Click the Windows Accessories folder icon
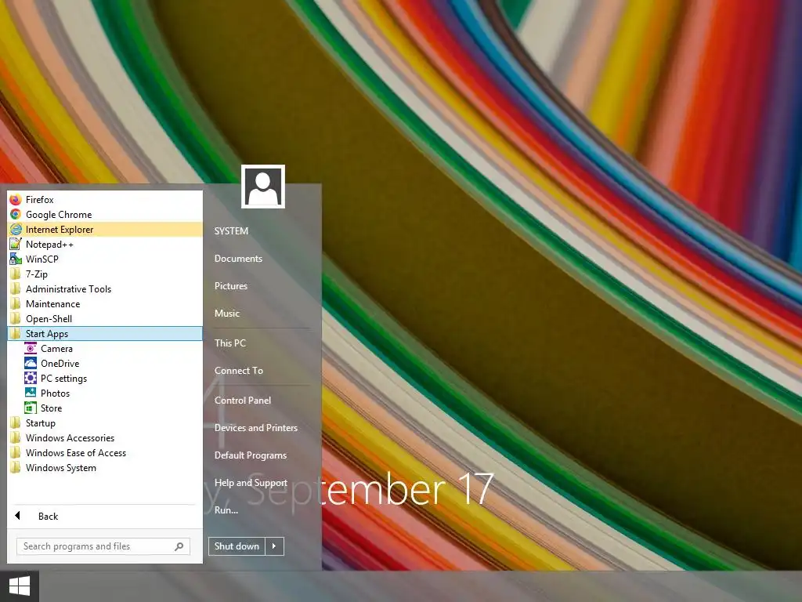 pyautogui.click(x=16, y=437)
